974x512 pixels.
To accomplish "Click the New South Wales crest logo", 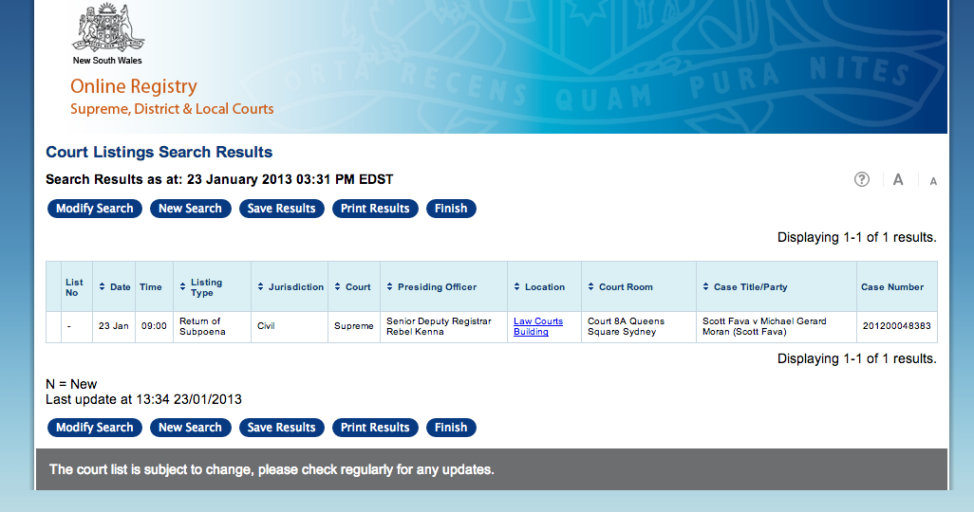I will point(109,28).
